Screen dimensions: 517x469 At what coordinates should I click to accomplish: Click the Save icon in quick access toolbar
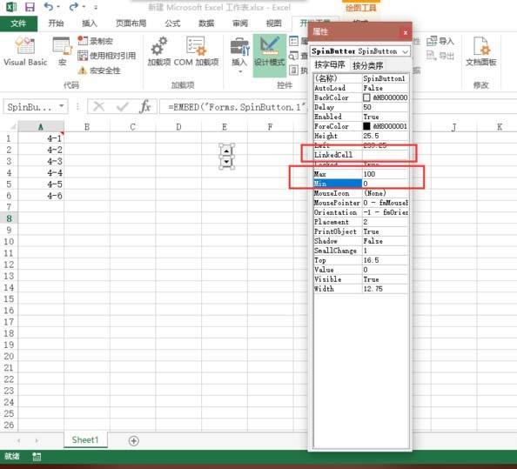click(30, 7)
